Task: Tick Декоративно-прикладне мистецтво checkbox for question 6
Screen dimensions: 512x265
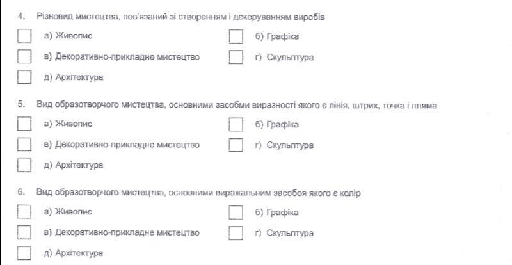Action: pyautogui.click(x=24, y=232)
